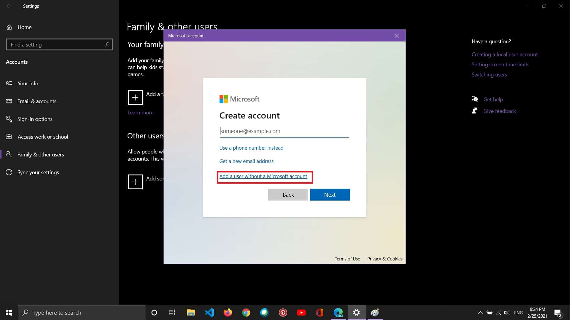Click the search magnifier in Find a setting

coord(107,44)
